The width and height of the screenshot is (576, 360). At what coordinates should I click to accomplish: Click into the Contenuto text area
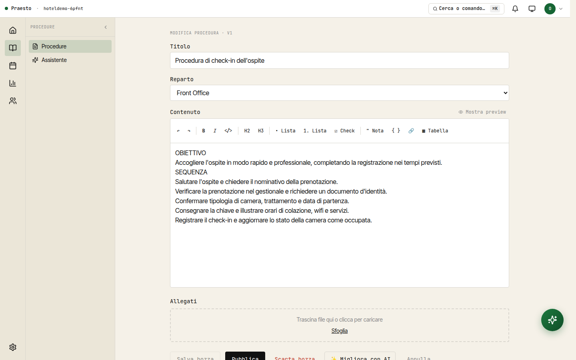pyautogui.click(x=340, y=215)
